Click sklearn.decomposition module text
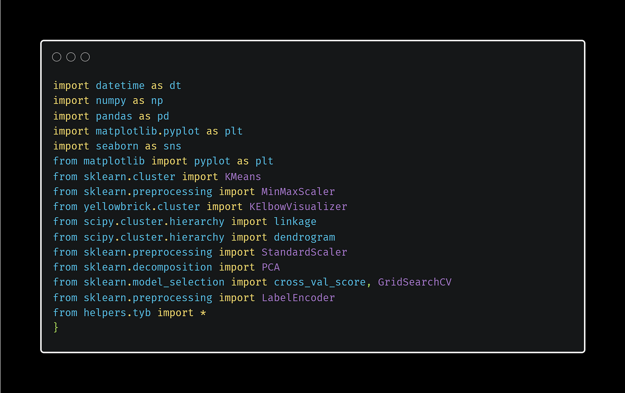Viewport: 625px width, 393px height. point(148,268)
